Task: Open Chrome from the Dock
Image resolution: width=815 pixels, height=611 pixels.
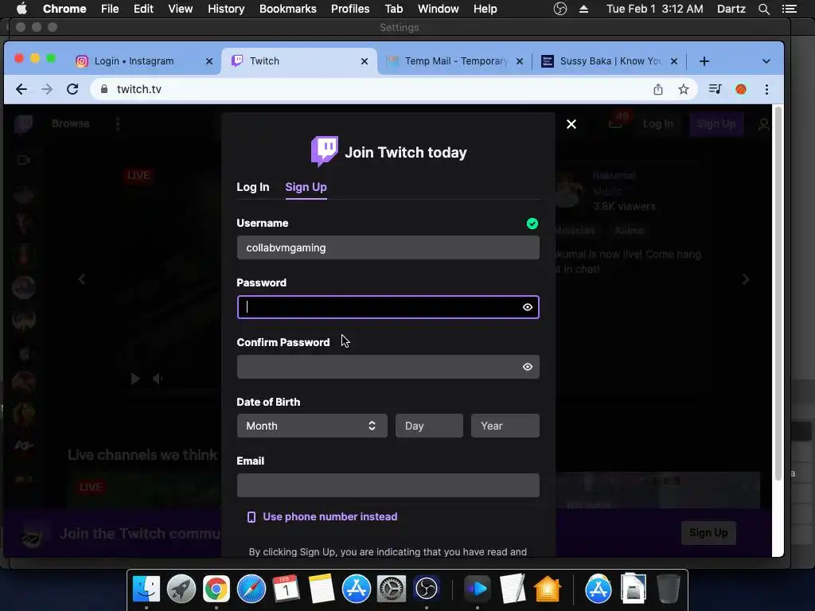Action: (216, 589)
